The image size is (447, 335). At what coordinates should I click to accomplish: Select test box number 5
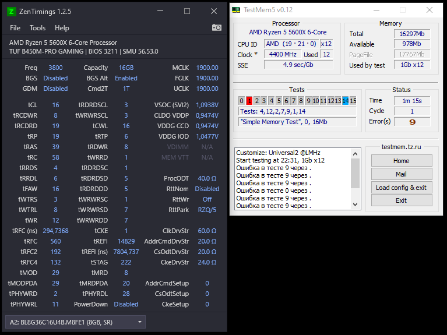[279, 101]
